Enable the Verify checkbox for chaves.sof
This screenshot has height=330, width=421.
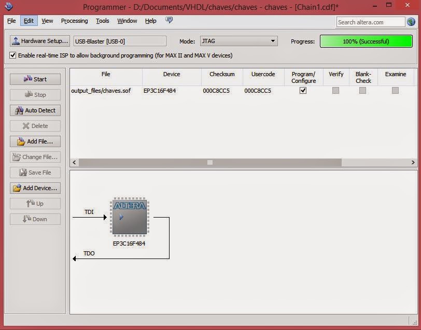pyautogui.click(x=335, y=91)
